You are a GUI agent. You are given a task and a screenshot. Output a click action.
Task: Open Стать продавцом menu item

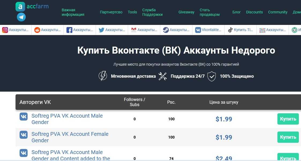[x=210, y=12]
